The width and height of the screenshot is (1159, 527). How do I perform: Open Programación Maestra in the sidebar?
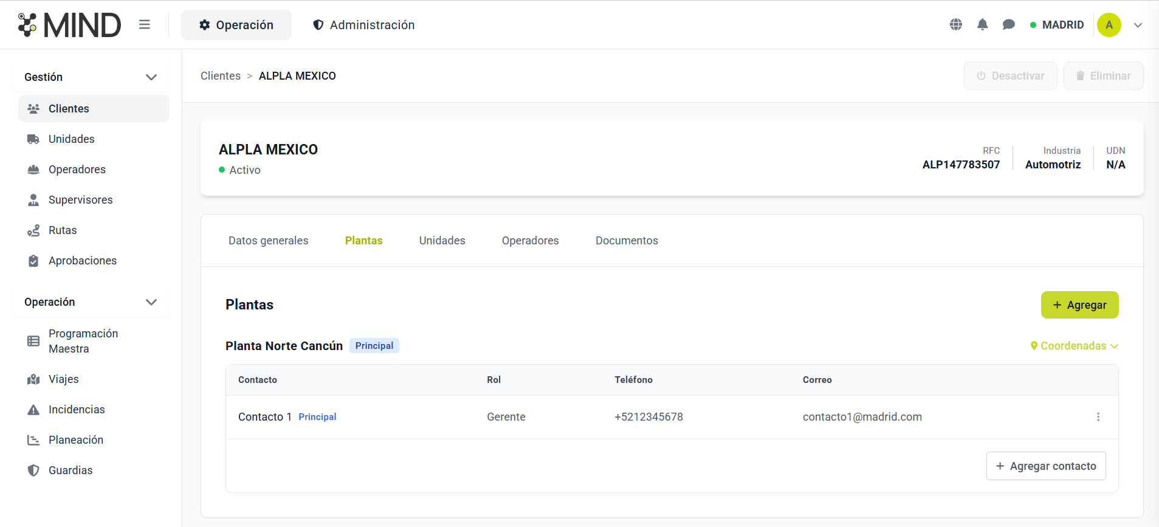[x=94, y=341]
